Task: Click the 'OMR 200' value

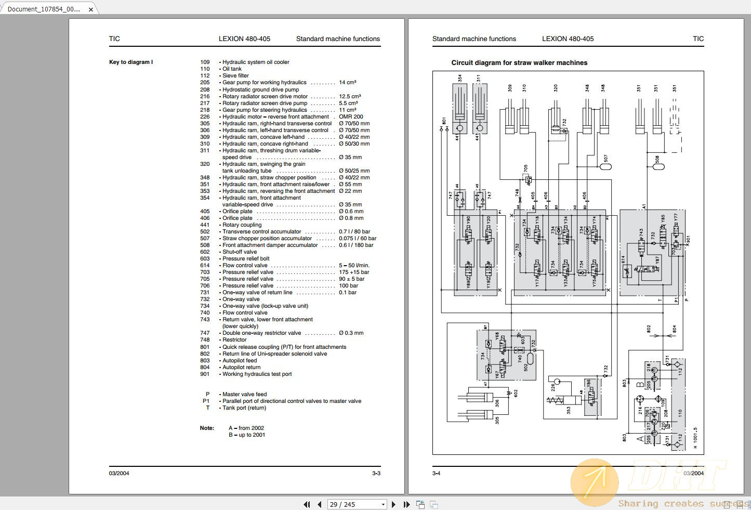Action: click(351, 116)
